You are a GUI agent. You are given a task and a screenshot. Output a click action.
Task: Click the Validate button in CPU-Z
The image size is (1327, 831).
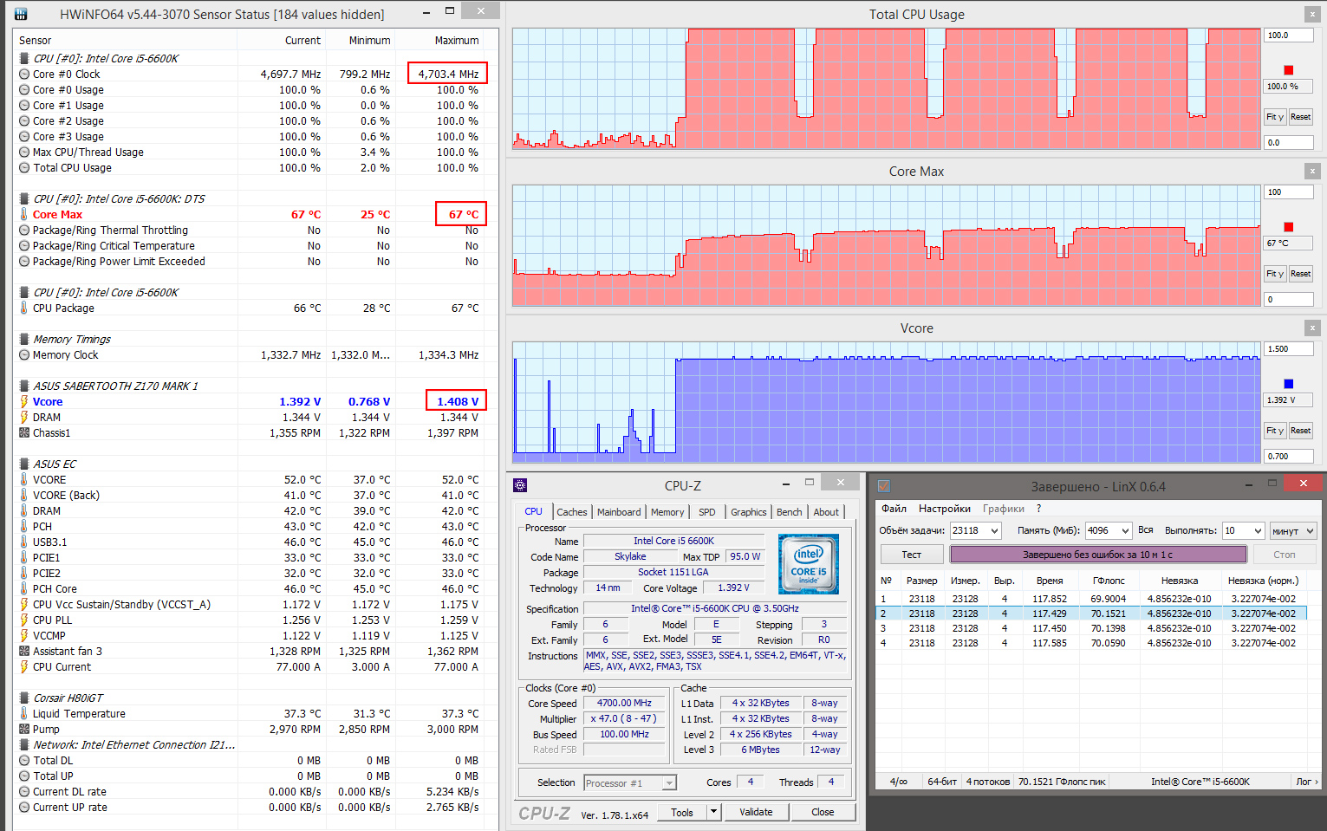click(756, 812)
